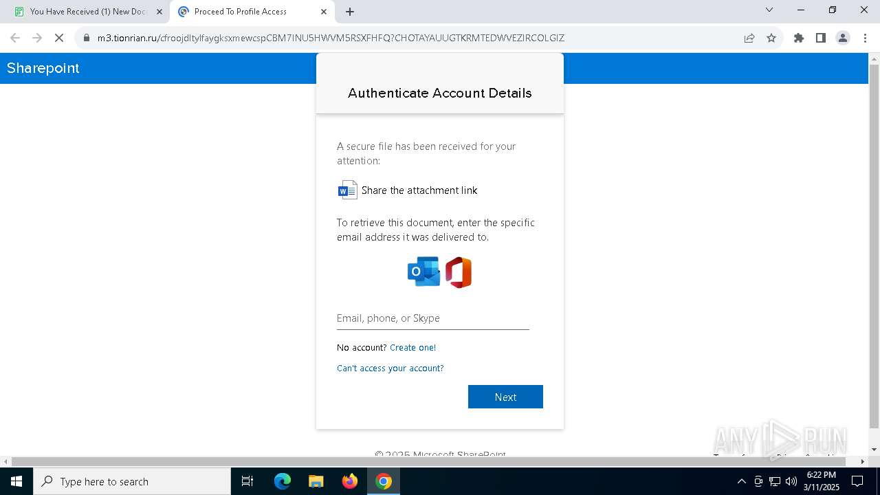Close the 'Proceed To Profile Access' tab
Viewport: 880px width, 495px height.
[x=324, y=12]
